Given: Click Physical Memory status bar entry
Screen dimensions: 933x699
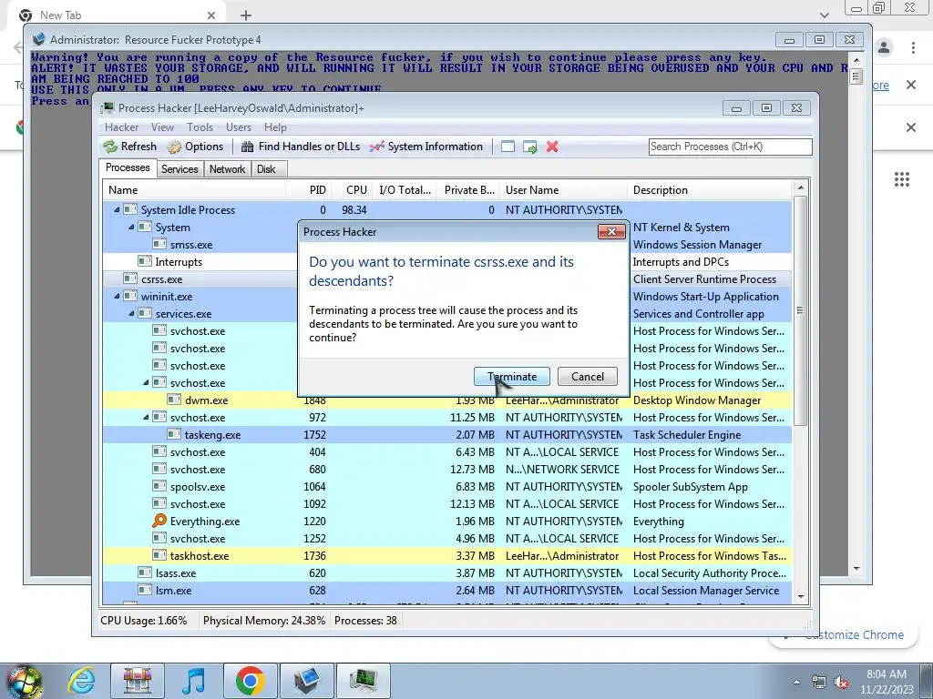Looking at the screenshot, I should tap(263, 621).
